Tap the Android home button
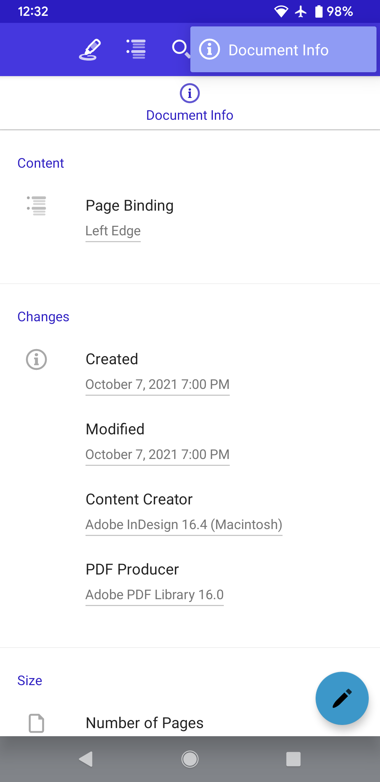 [190, 760]
